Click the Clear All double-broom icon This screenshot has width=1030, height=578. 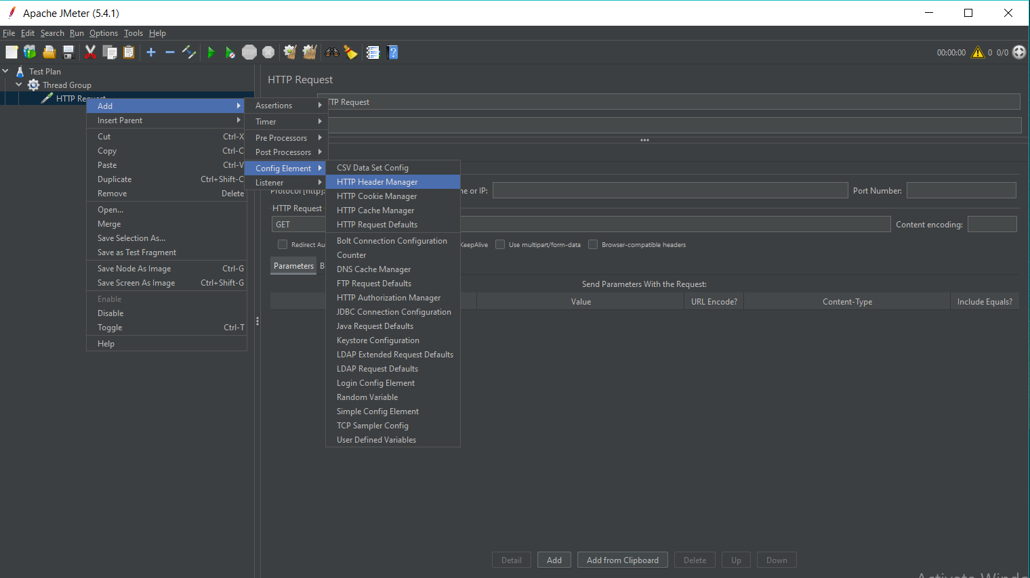tap(310, 52)
